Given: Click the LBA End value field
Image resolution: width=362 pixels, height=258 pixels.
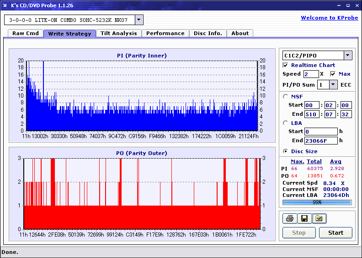Looking at the screenshot, I should click(321, 141).
